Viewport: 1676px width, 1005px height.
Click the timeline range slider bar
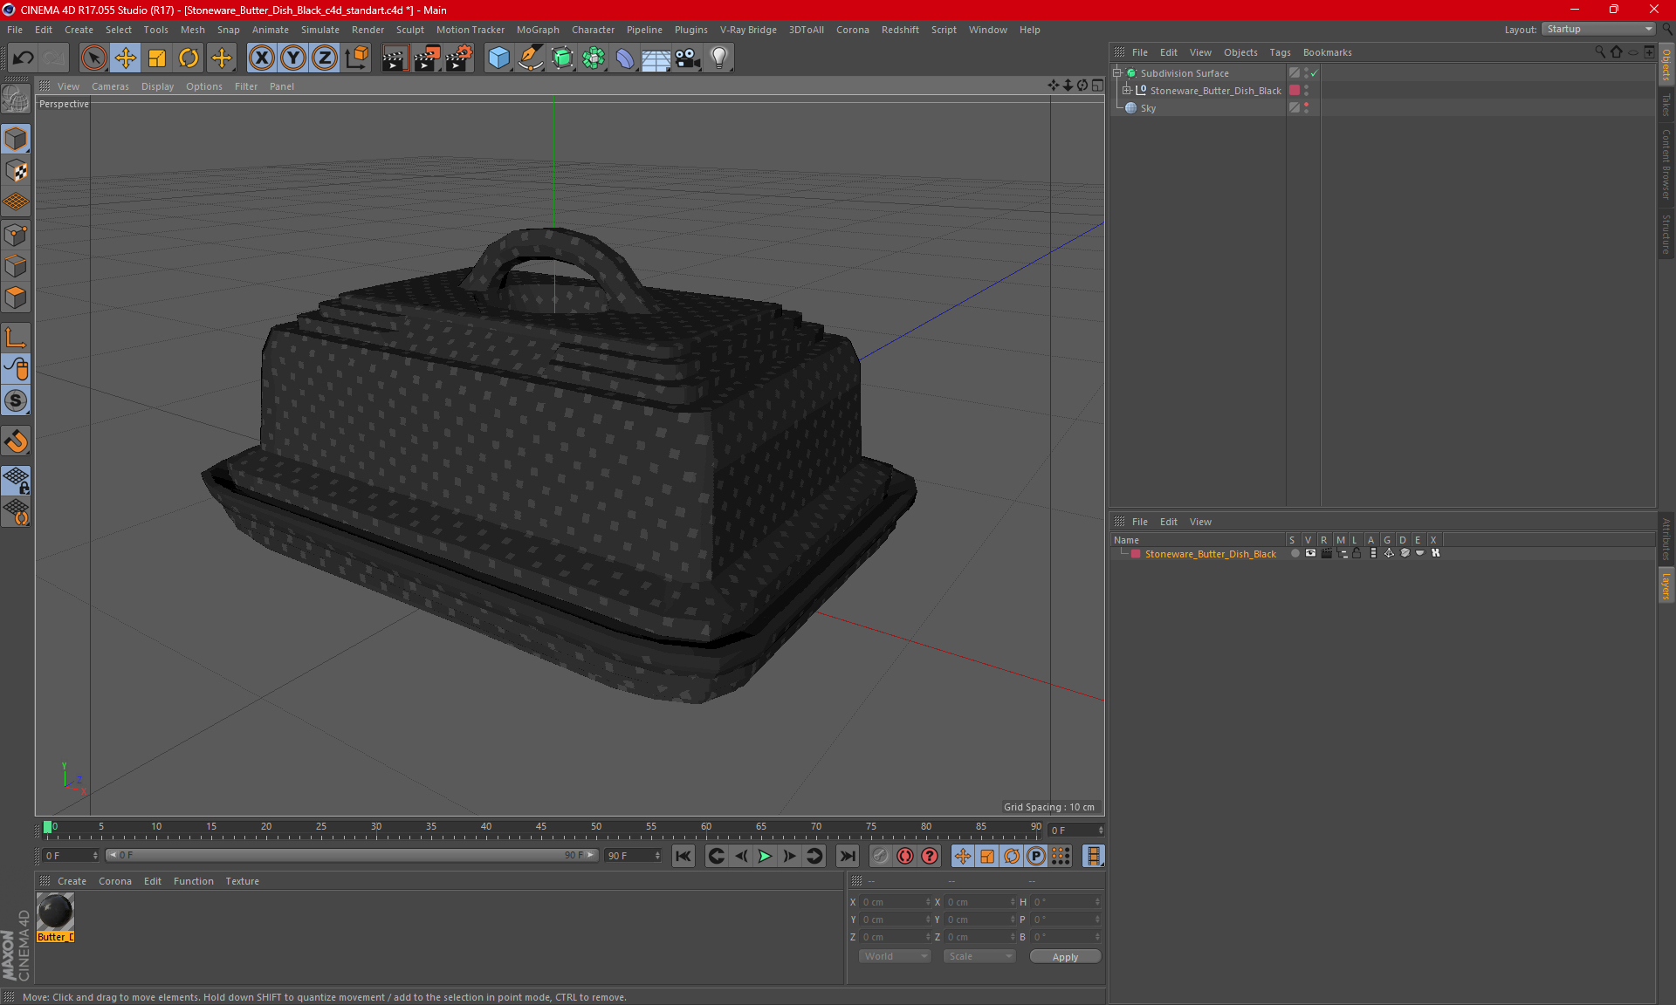coord(352,855)
